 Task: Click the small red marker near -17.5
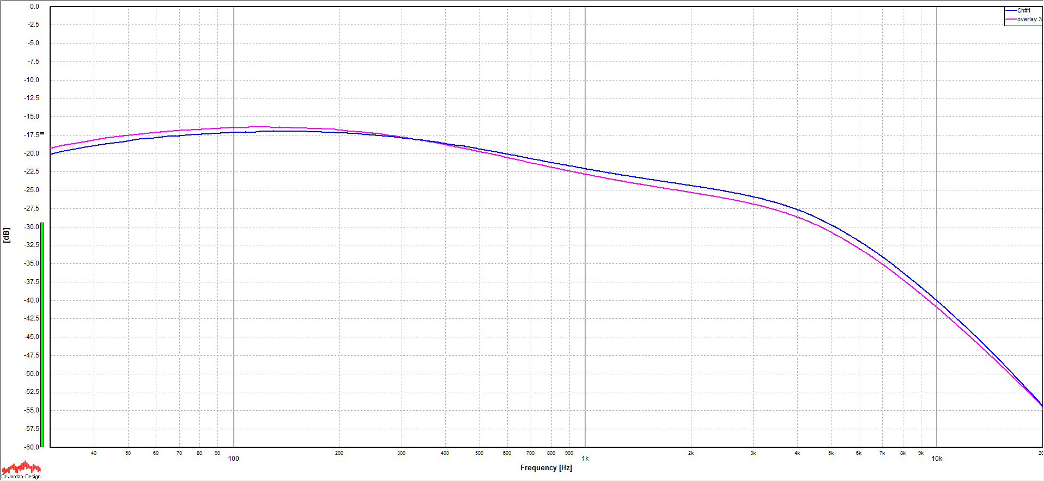tap(42, 133)
